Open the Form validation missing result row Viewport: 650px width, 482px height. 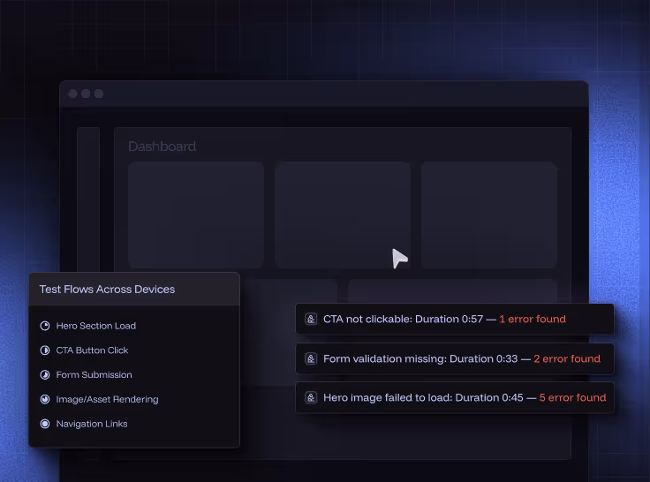pos(454,358)
